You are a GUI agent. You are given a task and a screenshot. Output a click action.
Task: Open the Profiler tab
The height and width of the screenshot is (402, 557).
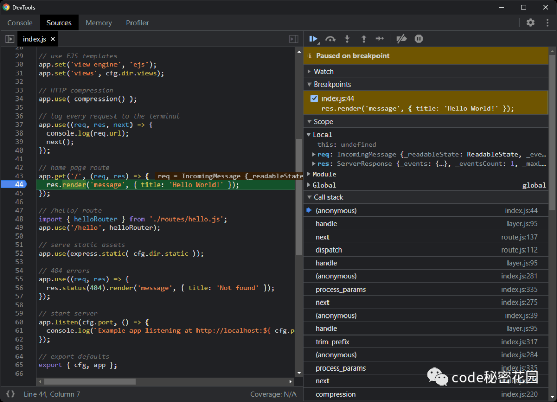[137, 23]
